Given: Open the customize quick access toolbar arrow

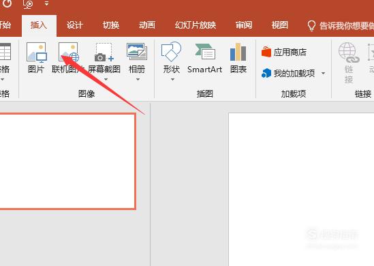Looking at the screenshot, I should (46, 3).
